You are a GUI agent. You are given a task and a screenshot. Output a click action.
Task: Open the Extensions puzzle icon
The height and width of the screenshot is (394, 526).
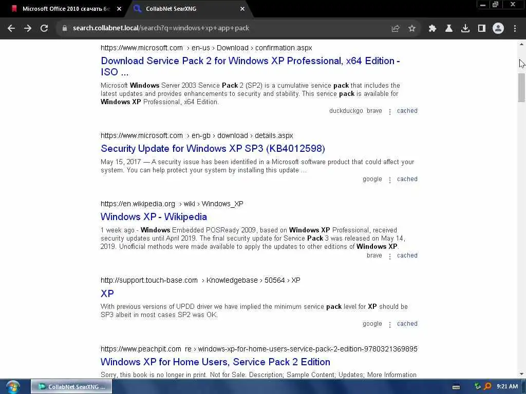coord(433,29)
